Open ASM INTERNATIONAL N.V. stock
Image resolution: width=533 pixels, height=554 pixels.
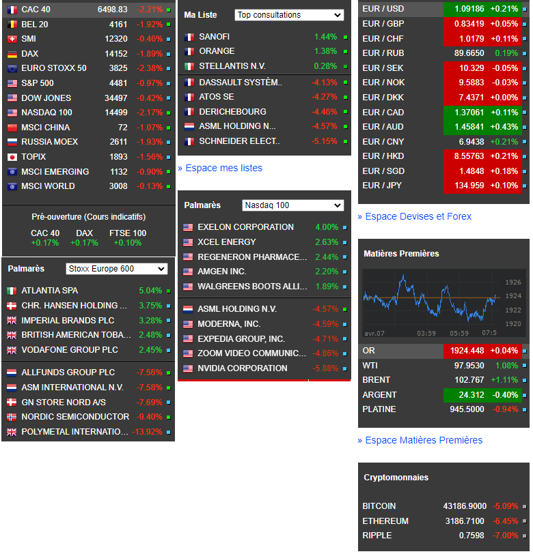(x=88, y=388)
